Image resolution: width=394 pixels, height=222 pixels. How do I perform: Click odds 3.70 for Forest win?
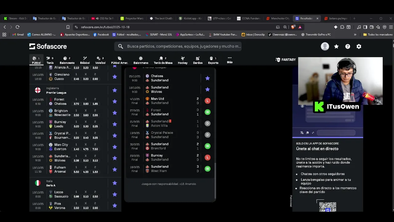pos(76,104)
